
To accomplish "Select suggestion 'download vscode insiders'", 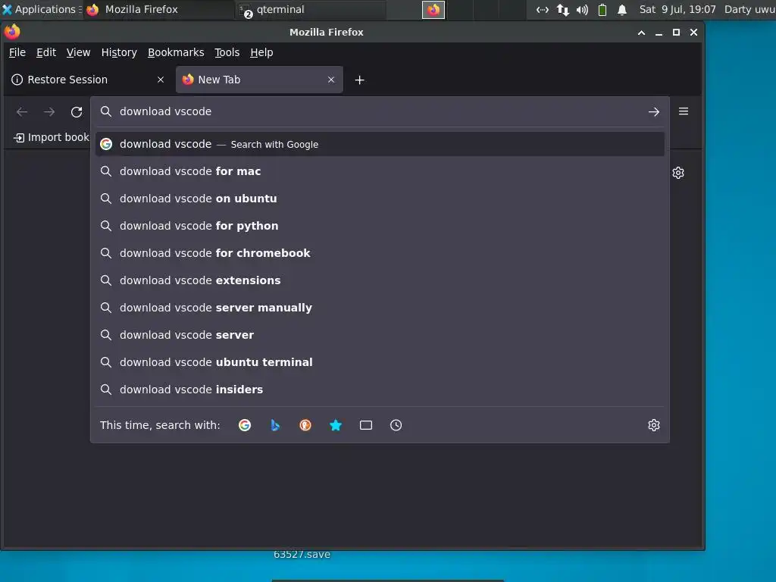I will (x=380, y=390).
